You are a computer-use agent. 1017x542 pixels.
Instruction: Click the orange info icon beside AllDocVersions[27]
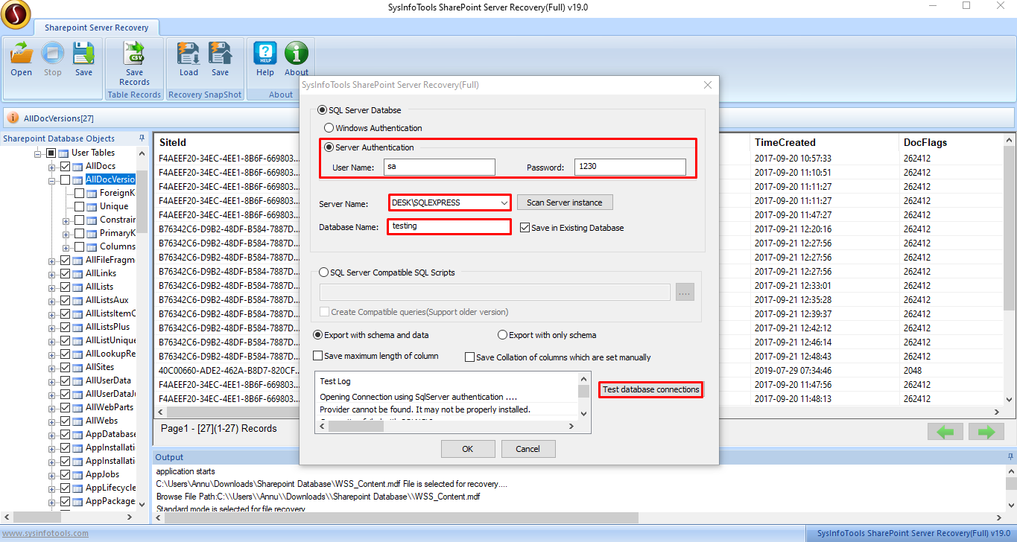13,118
